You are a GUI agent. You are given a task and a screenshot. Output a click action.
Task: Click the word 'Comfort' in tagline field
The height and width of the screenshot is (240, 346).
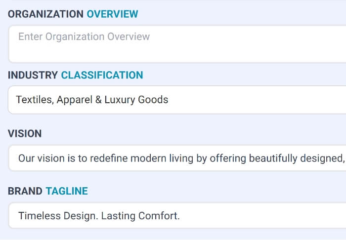pos(160,216)
